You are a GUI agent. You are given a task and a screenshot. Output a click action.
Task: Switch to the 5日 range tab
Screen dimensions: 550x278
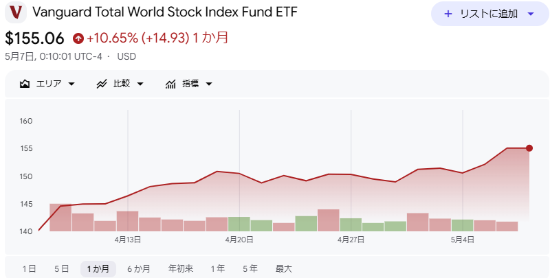62,269
